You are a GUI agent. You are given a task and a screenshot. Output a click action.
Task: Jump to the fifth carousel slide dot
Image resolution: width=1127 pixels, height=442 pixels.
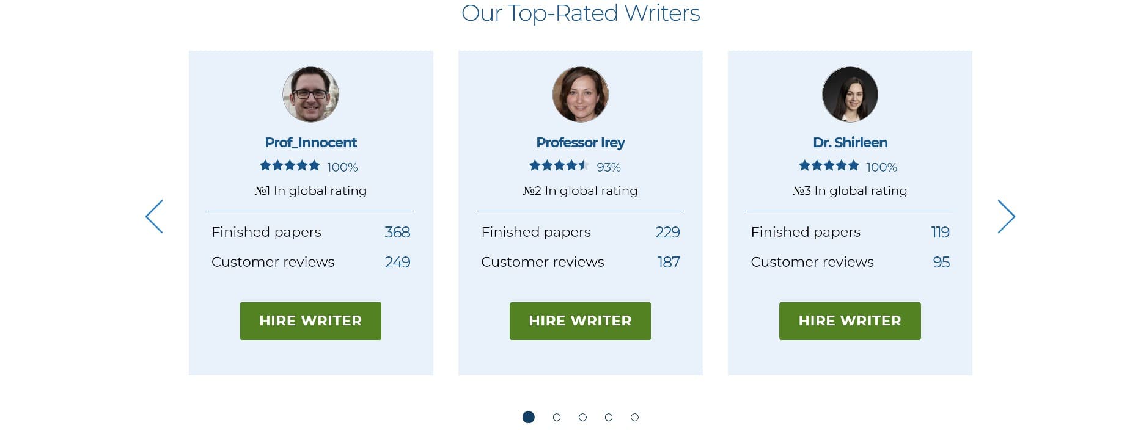pos(634,417)
